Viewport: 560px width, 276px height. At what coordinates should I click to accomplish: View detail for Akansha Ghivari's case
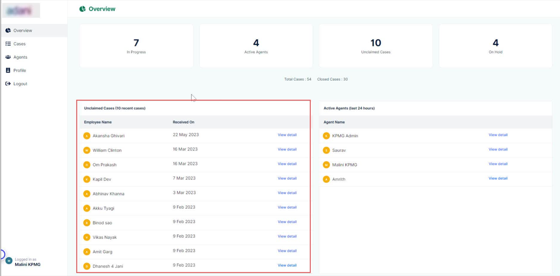point(287,135)
